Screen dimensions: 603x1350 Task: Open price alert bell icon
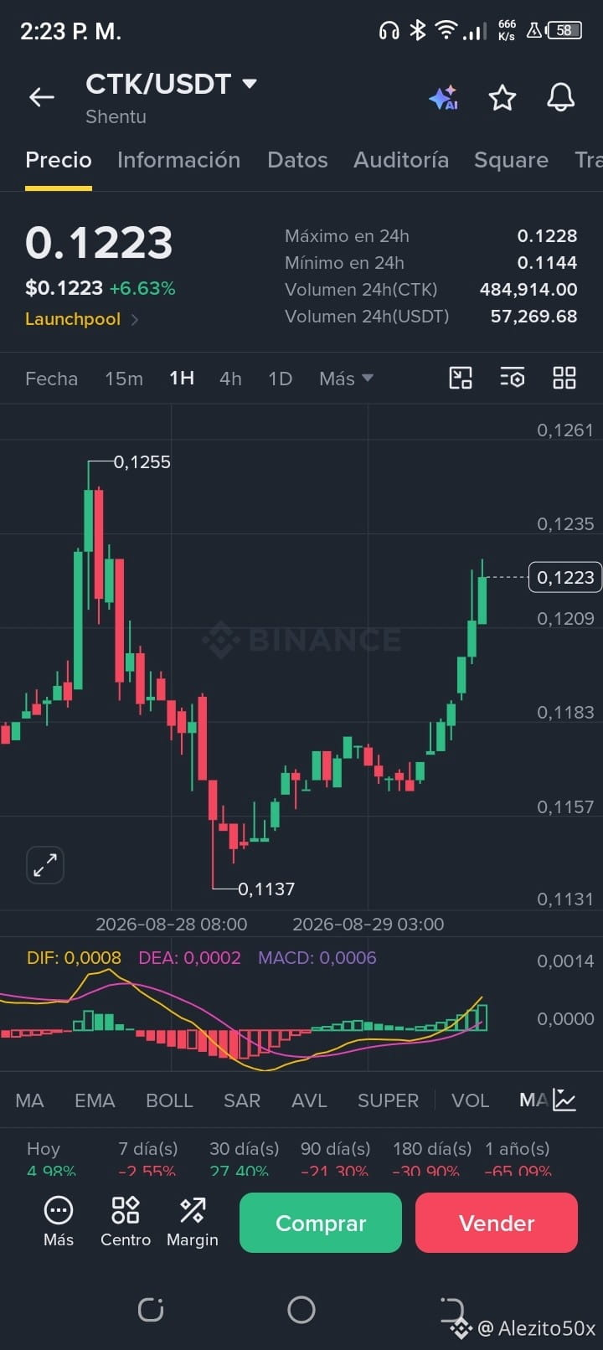pos(561,97)
